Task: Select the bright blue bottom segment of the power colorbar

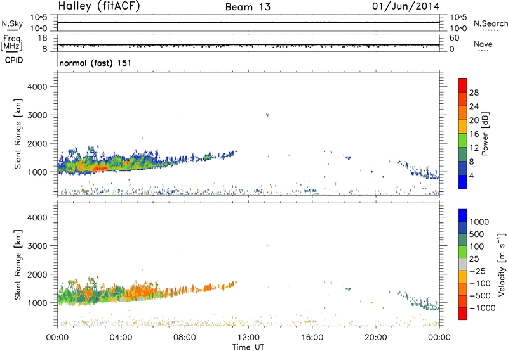Action: (463, 182)
